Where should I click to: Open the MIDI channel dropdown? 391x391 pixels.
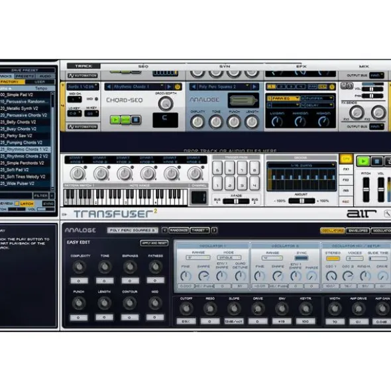pyautogui.click(x=74, y=99)
